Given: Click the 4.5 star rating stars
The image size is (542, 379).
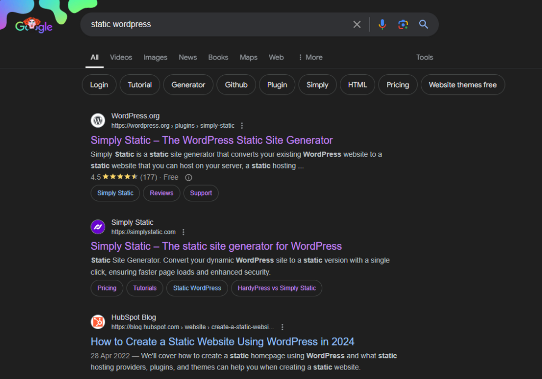Looking at the screenshot, I should pos(120,177).
